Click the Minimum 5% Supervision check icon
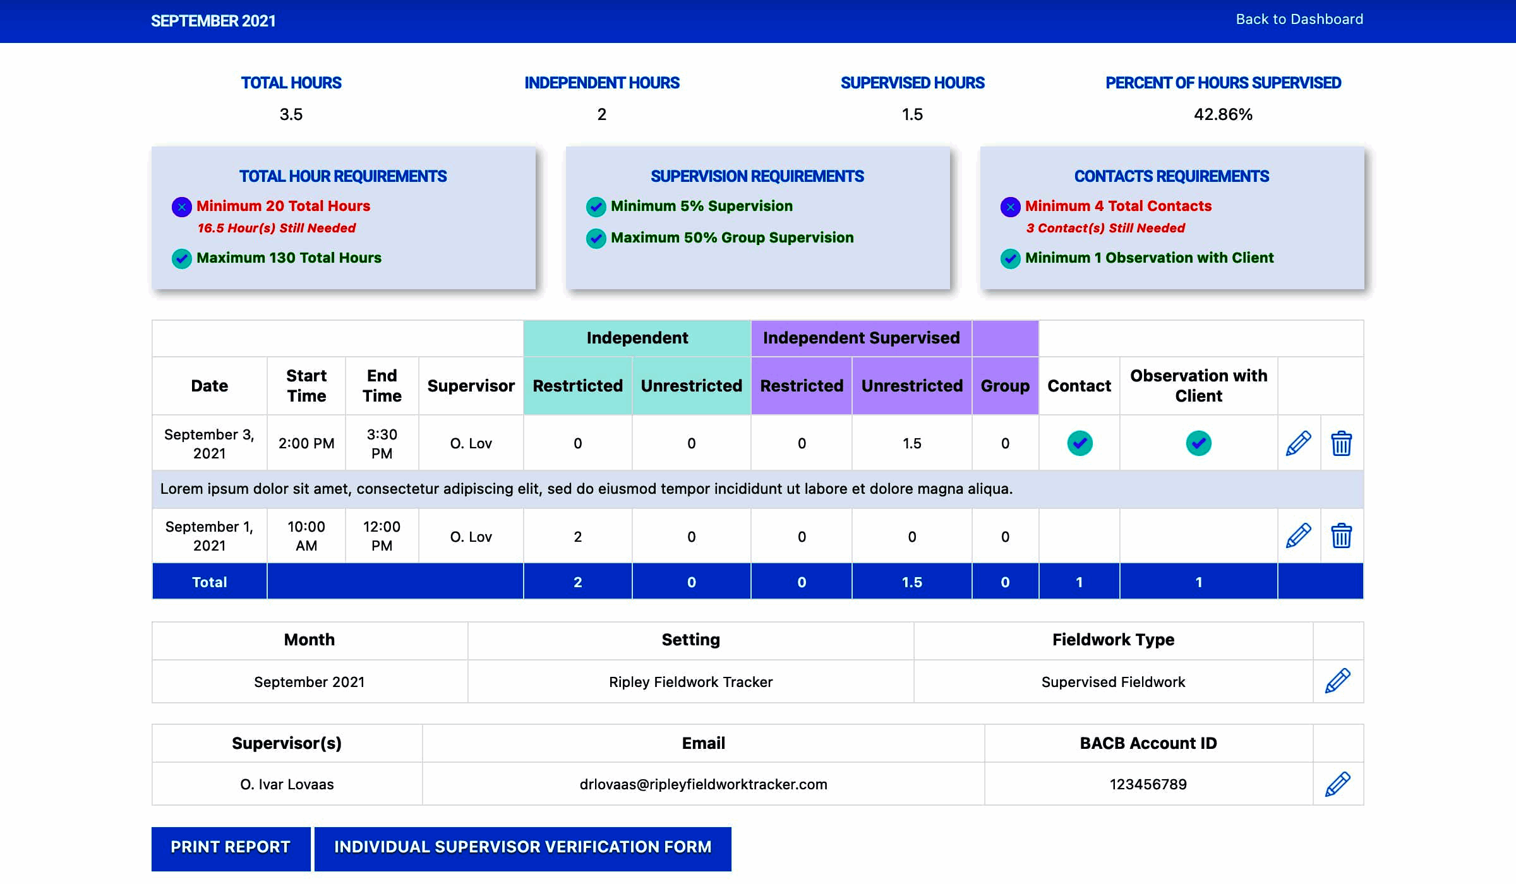 pos(596,206)
